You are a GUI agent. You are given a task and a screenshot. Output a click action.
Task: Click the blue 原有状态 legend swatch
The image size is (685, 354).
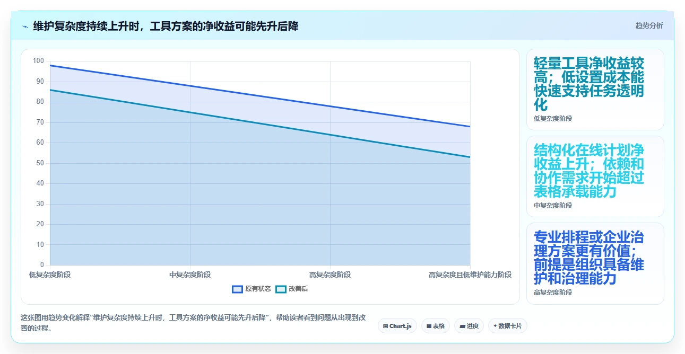tap(237, 289)
